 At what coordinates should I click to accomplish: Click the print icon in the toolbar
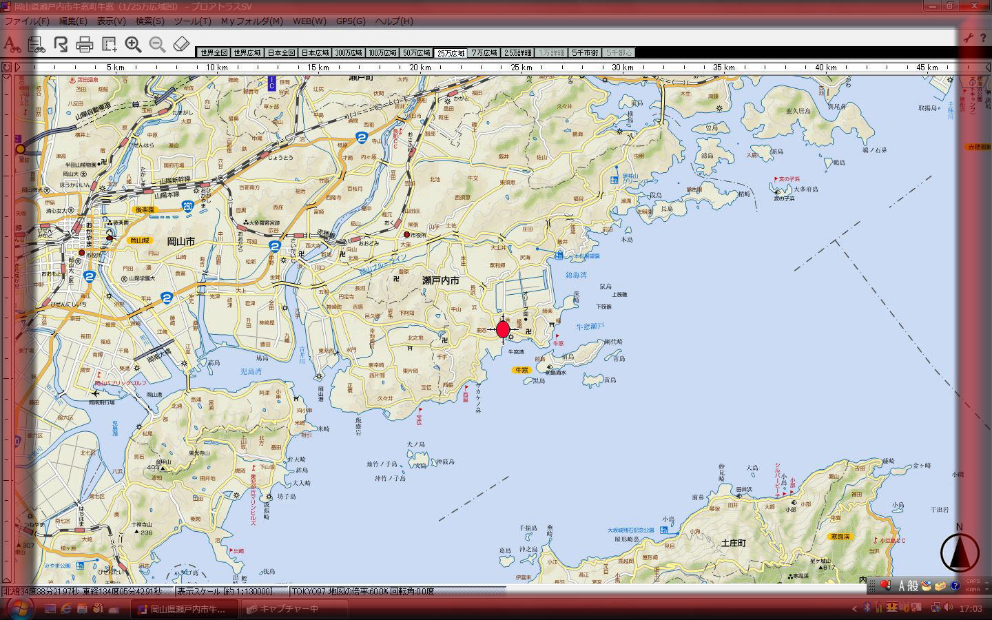[x=85, y=45]
